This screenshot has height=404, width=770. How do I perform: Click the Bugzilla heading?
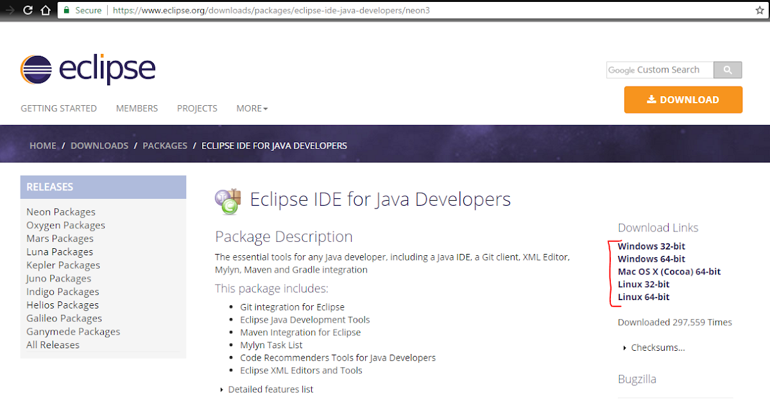coord(637,379)
